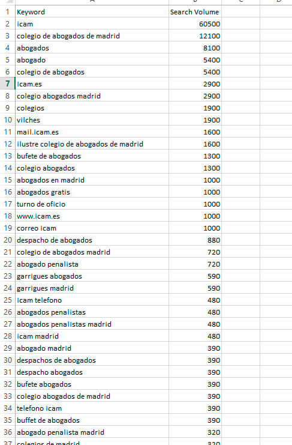
Task: Click the 'despacho abogados' cell in row 31
Action: pyautogui.click(x=92, y=372)
